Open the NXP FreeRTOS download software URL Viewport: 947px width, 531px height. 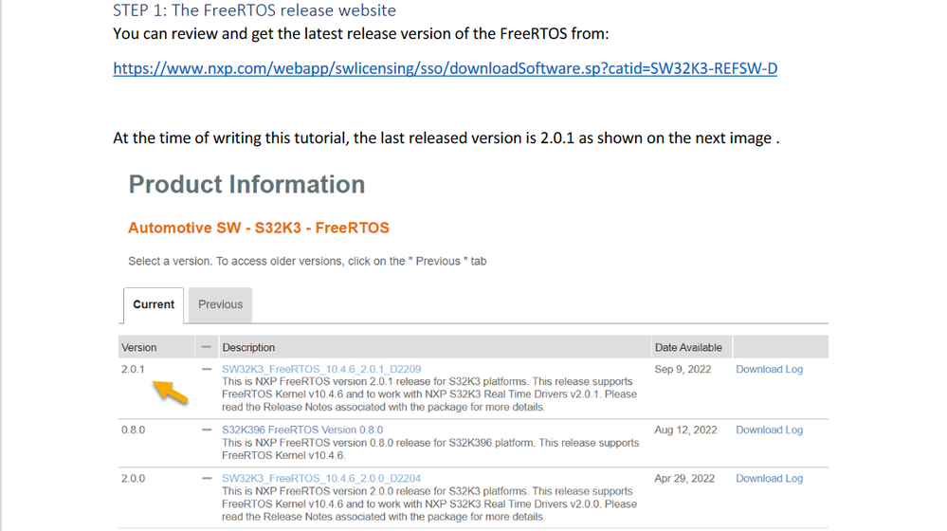tap(445, 68)
